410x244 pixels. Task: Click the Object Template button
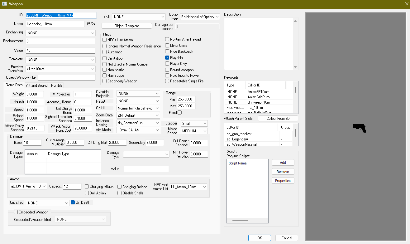coord(127,26)
